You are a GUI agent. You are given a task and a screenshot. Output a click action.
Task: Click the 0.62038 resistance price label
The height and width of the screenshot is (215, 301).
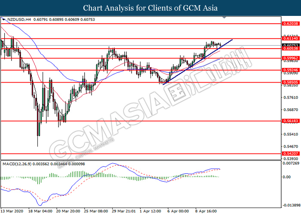point(291,24)
